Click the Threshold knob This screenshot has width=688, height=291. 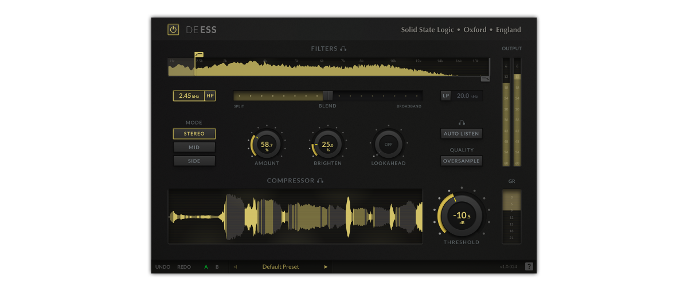pyautogui.click(x=462, y=215)
